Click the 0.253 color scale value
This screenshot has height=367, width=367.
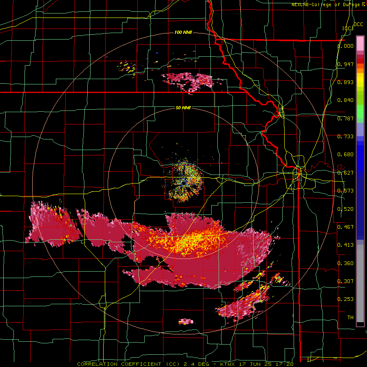[x=345, y=299]
